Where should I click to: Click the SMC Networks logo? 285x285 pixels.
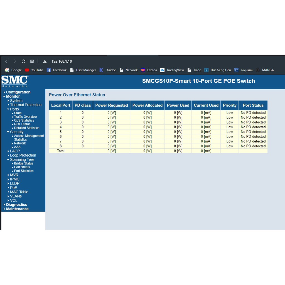[x=14, y=81]
